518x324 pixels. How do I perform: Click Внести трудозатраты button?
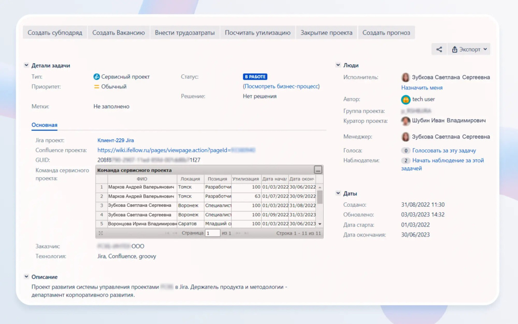185,33
